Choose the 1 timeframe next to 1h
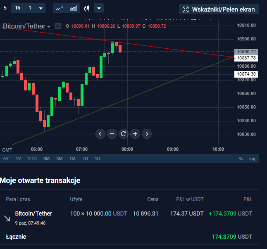 click(x=30, y=8)
